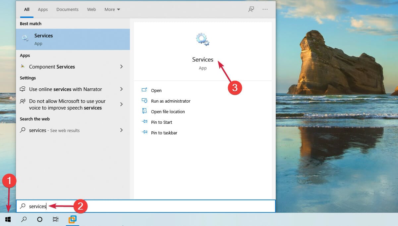Expand Component Services result arrow

[121, 67]
